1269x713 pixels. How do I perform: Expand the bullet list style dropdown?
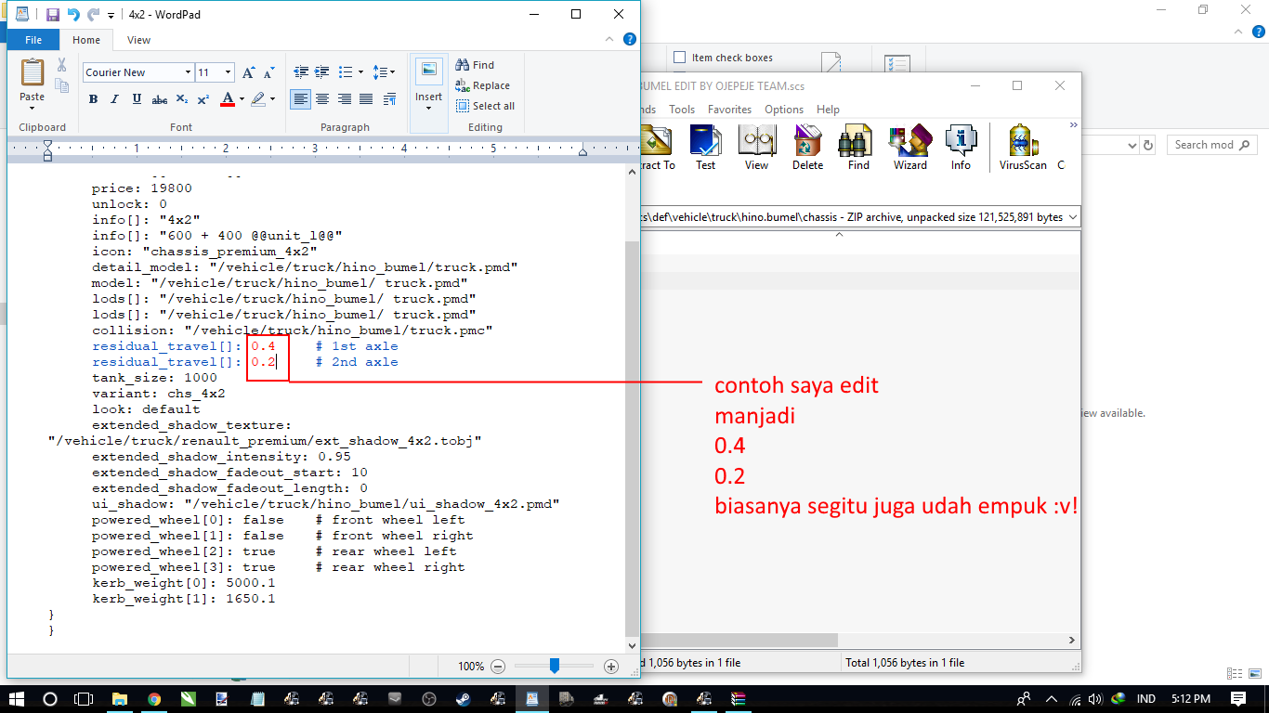pos(360,71)
